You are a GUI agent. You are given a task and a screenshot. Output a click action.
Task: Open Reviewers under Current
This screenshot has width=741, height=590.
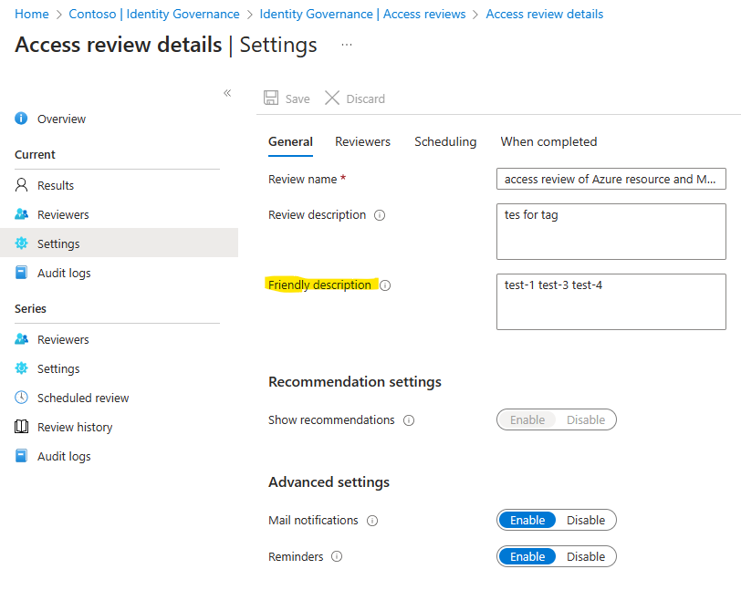(x=68, y=214)
